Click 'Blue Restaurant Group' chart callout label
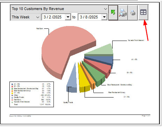 [x=117, y=92]
